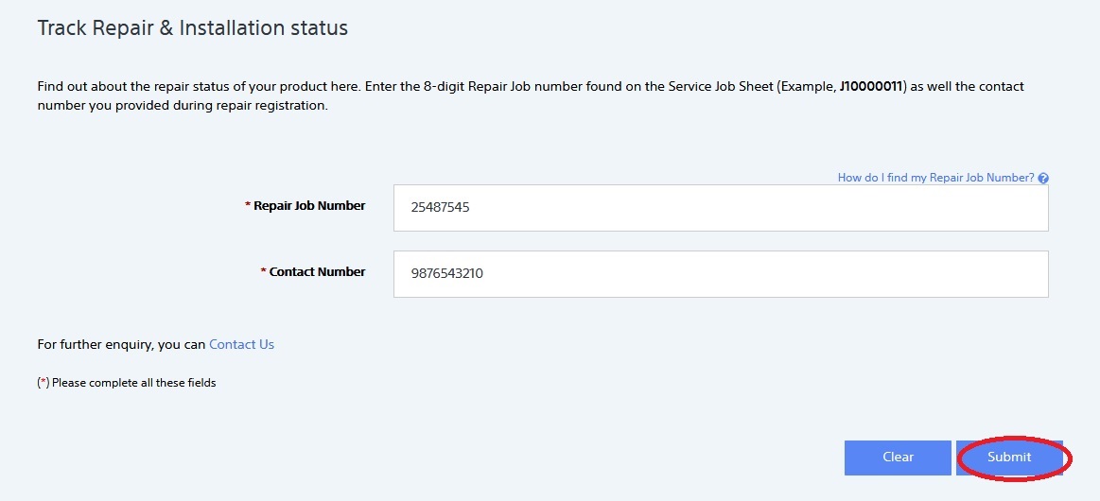Viewport: 1100px width, 501px height.
Task: Click the 'Repair Job Number' field label
Action: pyautogui.click(x=309, y=205)
